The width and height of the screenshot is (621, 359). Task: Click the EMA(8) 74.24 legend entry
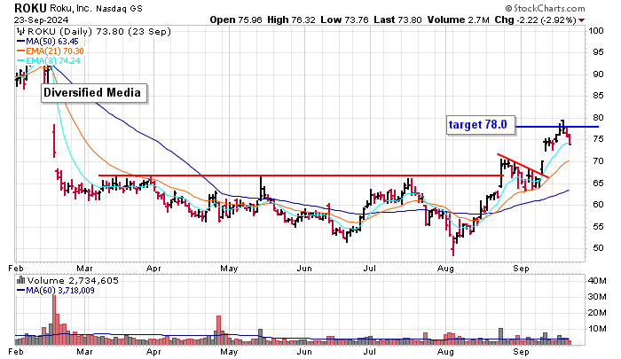tap(48, 60)
